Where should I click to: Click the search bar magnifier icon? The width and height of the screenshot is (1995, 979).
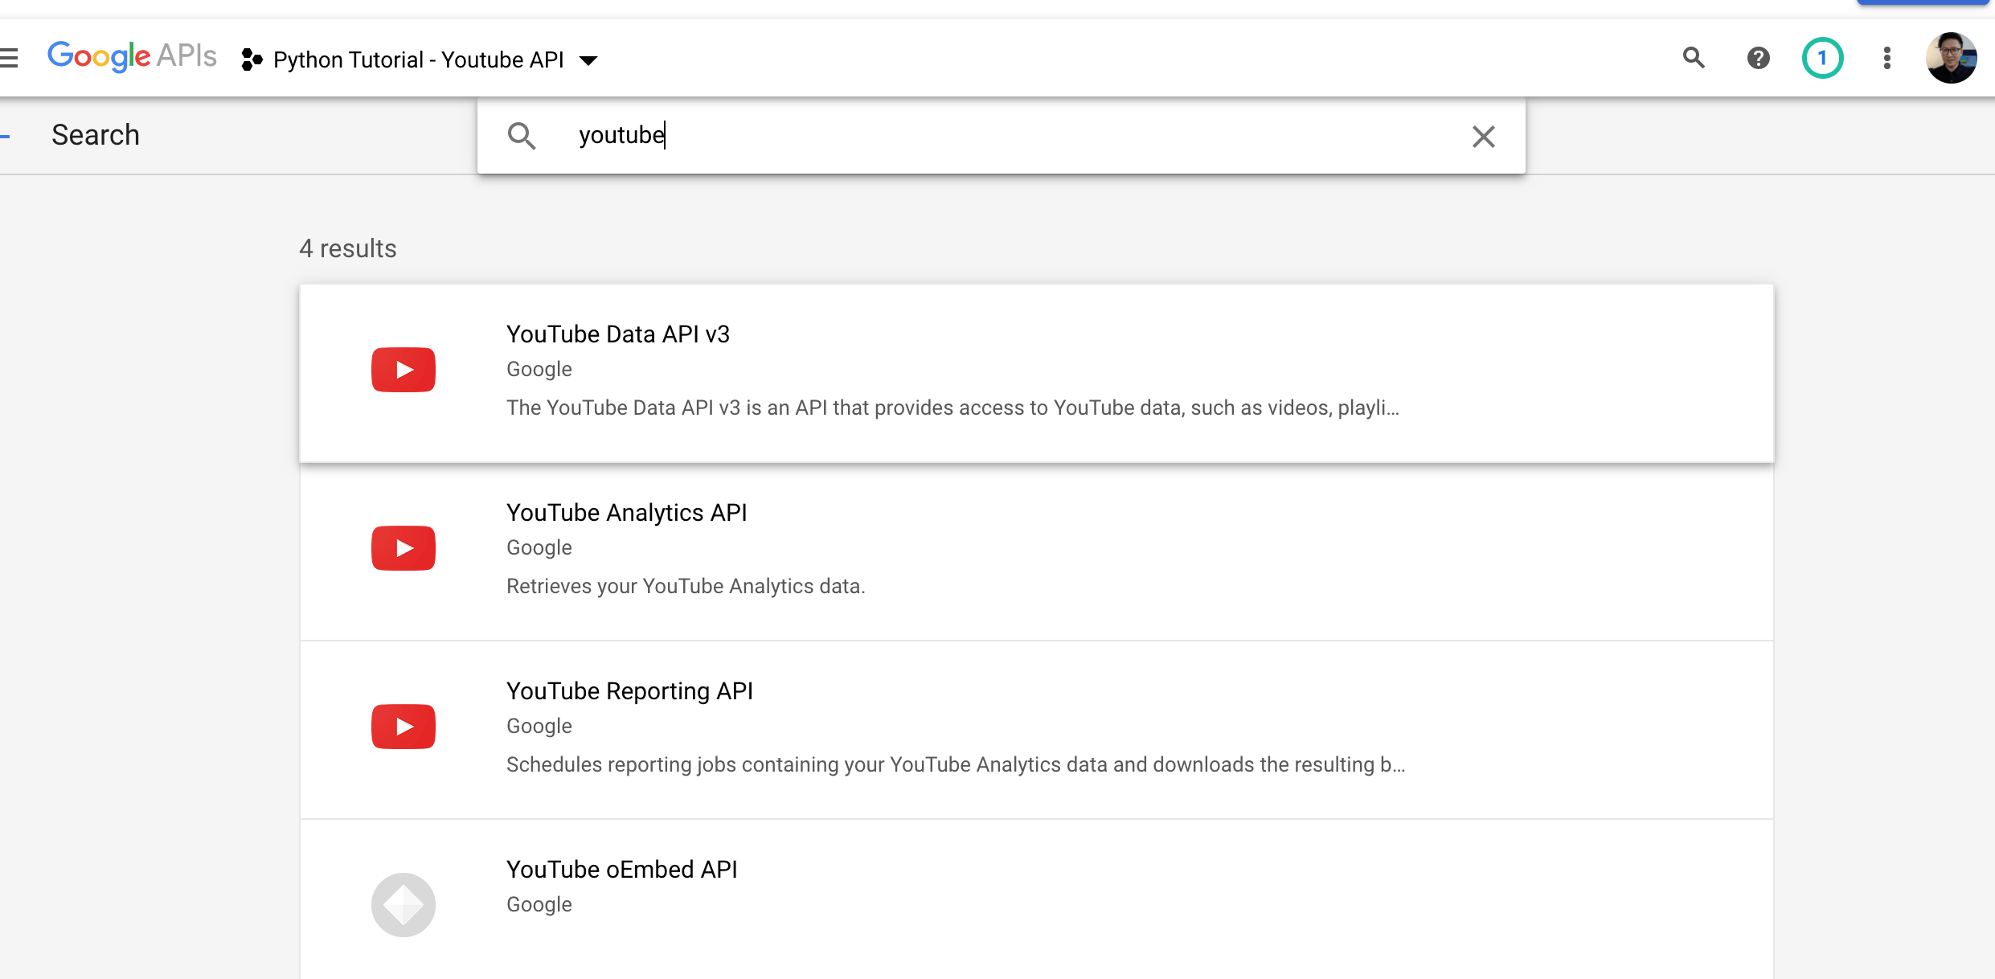522,136
